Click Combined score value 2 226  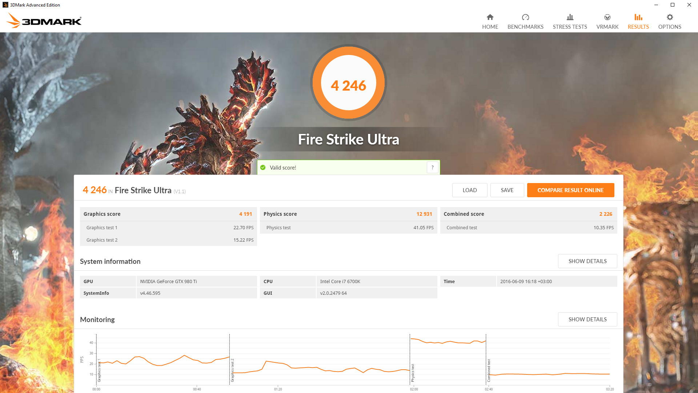[606, 214]
